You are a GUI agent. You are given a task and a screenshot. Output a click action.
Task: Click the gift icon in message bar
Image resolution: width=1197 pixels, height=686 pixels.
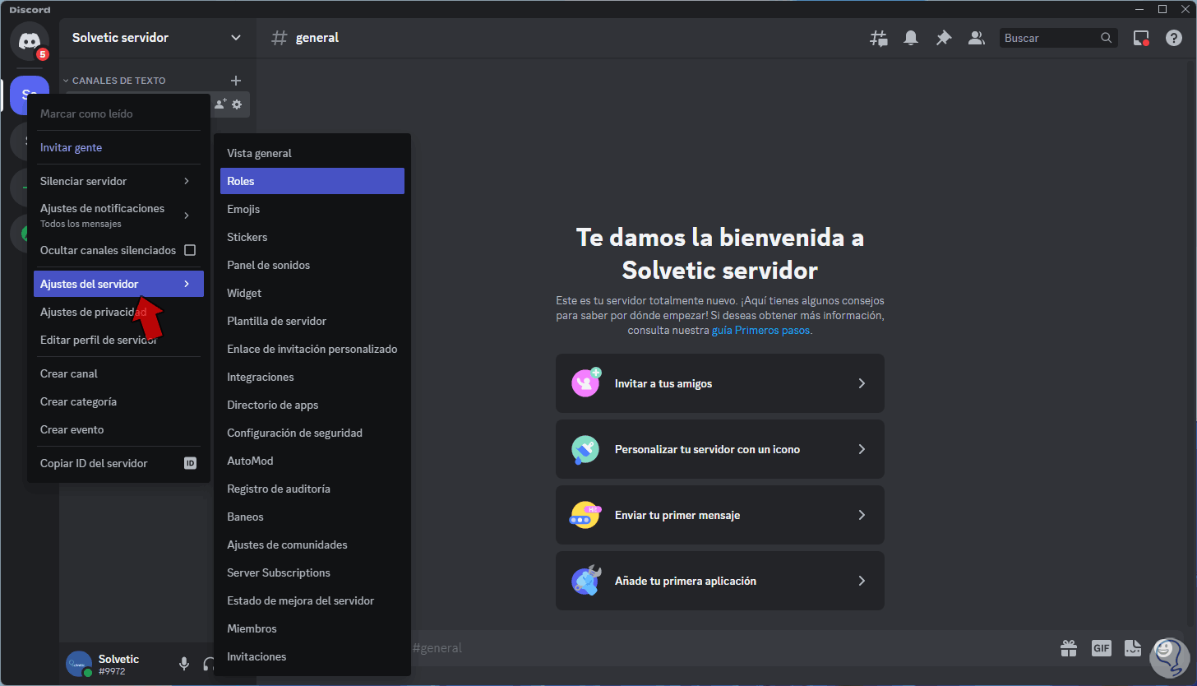coord(1069,648)
